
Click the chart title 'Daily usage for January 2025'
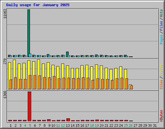(38, 5)
